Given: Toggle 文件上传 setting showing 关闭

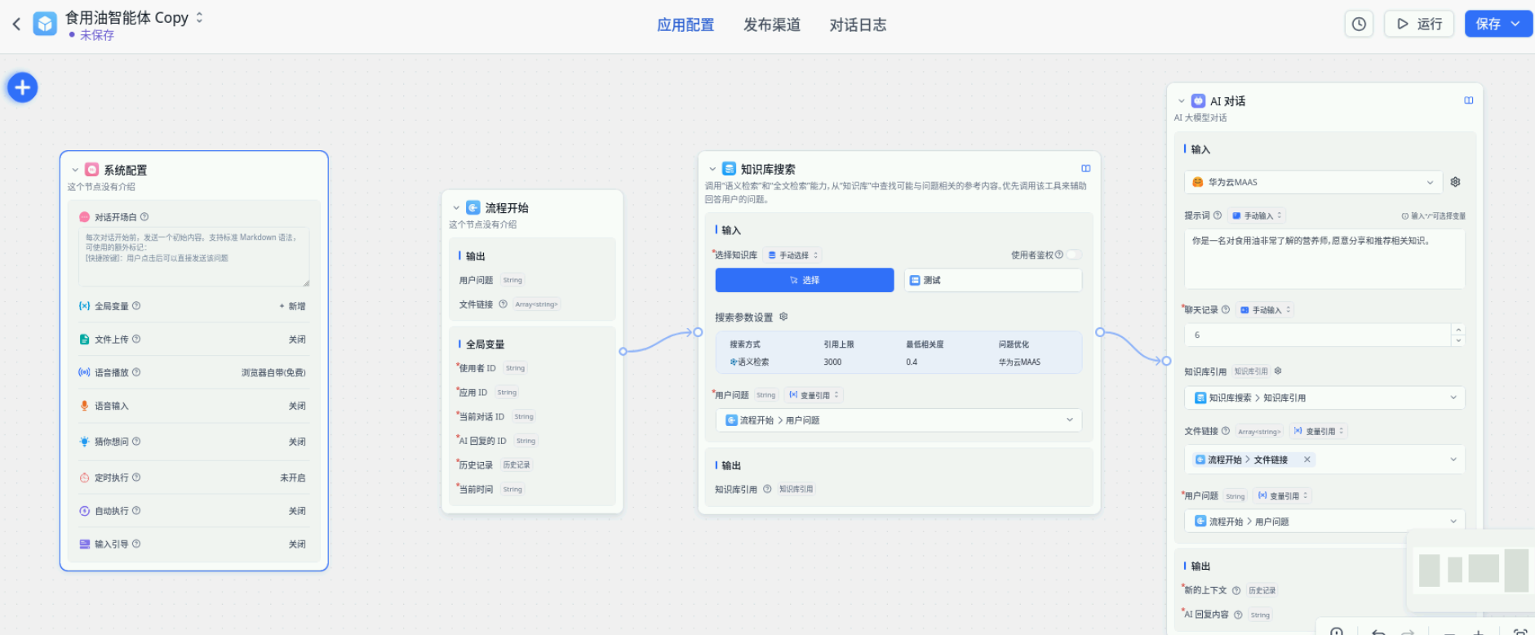Looking at the screenshot, I should [x=297, y=340].
